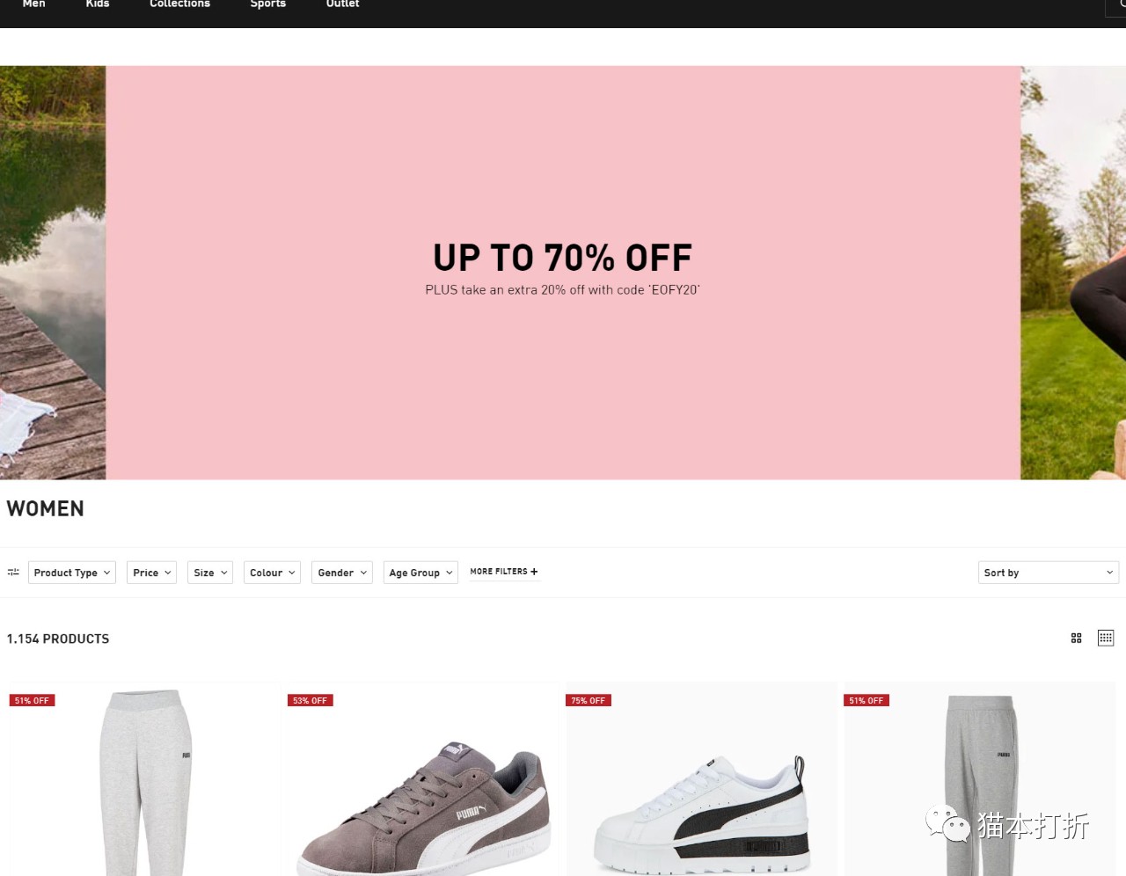The height and width of the screenshot is (876, 1126).
Task: Open the Collections navigation menu
Action: [x=179, y=4]
